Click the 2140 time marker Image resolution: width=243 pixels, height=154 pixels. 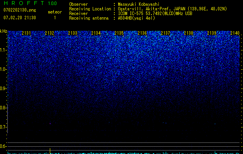(235, 33)
